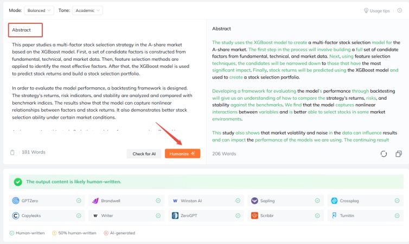Click the Scribbr detector icon
This screenshot has height=244, width=409.
[254, 215]
